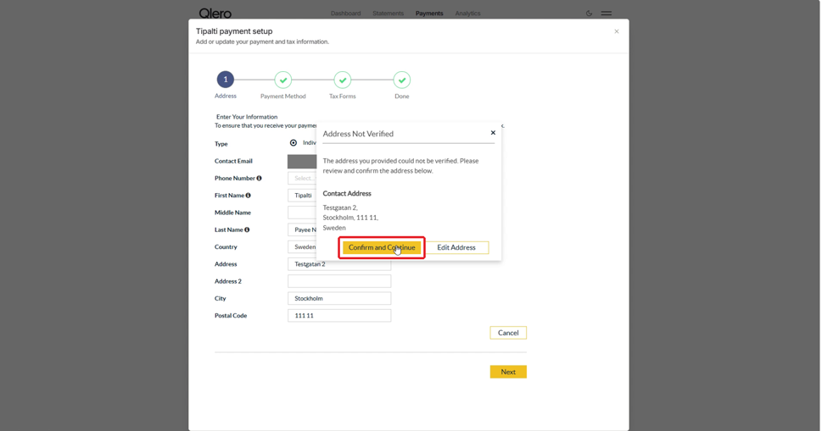The image size is (822, 431).
Task: Confirm and Continue with the address
Action: [382, 247]
